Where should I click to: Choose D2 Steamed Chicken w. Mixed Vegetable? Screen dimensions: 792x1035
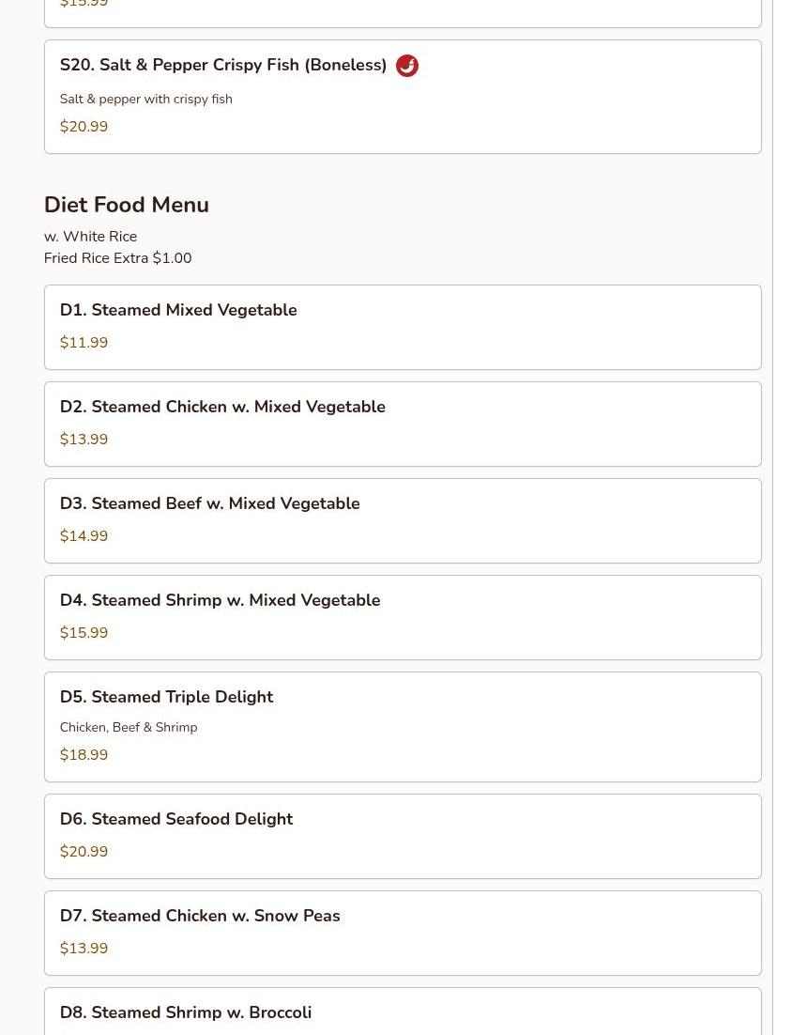222,408
